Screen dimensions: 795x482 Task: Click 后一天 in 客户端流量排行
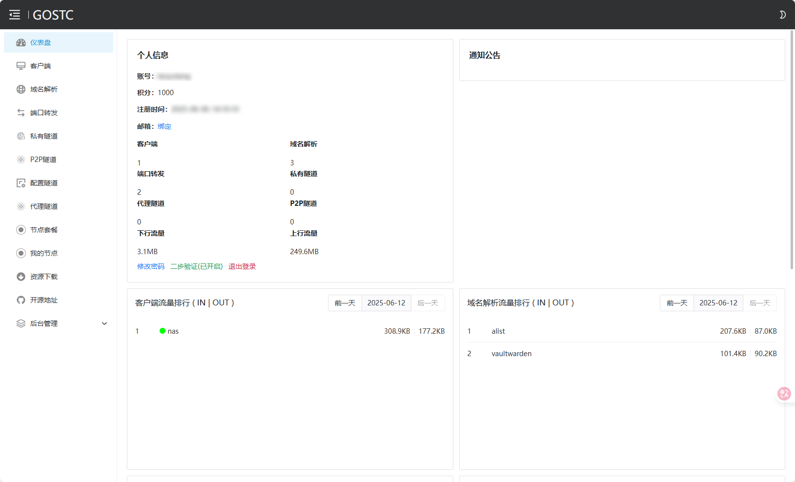pos(428,303)
